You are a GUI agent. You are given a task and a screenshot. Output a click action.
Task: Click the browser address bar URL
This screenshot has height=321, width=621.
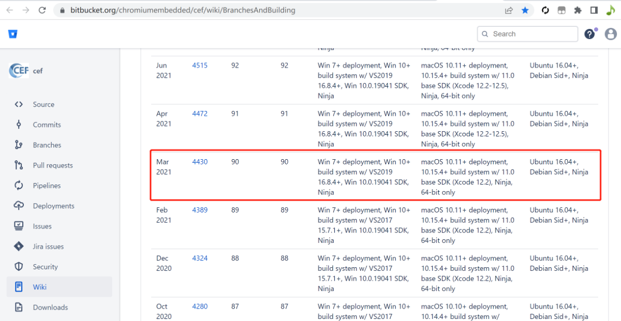183,10
